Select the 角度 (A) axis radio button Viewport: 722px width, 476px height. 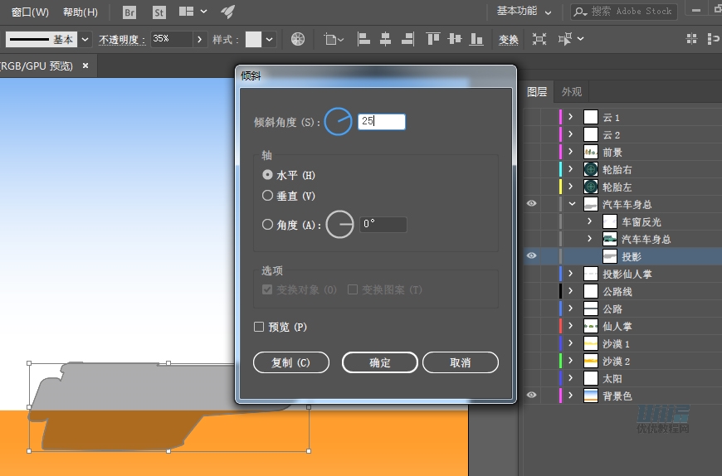pos(267,225)
